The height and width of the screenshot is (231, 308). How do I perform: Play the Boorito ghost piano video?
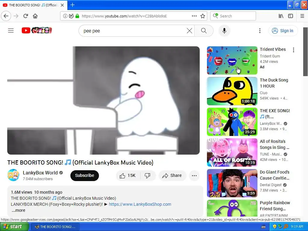[x=103, y=100]
